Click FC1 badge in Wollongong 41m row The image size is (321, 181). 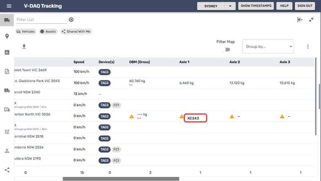point(116,105)
